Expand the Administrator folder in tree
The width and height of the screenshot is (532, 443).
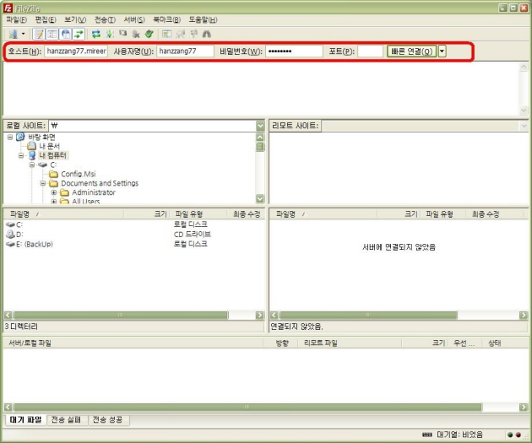54,192
